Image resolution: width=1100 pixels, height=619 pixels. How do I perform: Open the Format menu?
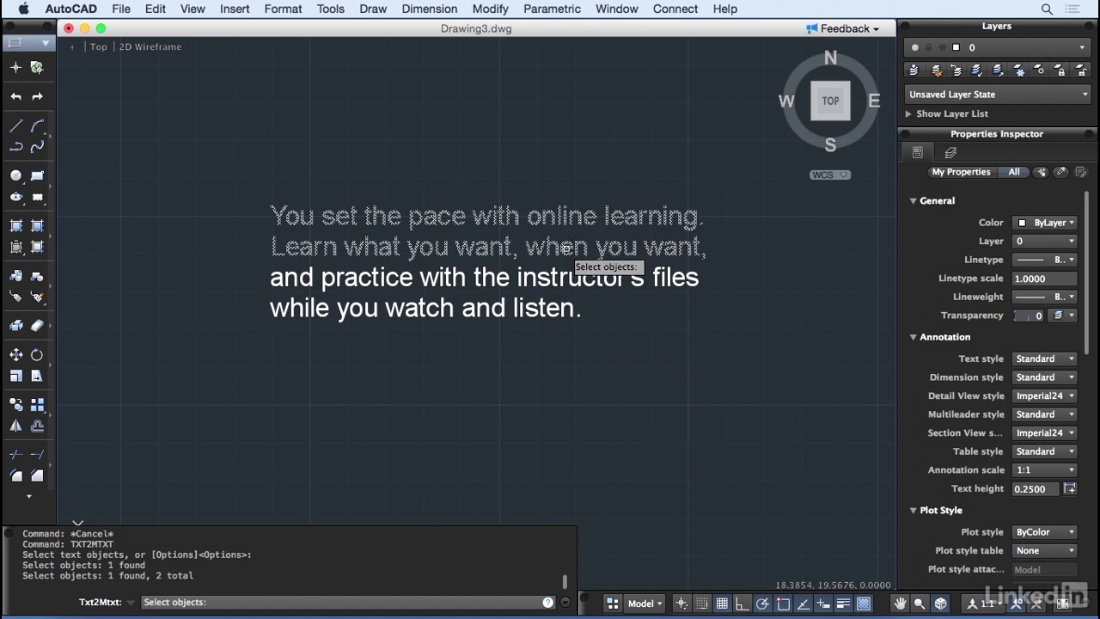(x=283, y=9)
